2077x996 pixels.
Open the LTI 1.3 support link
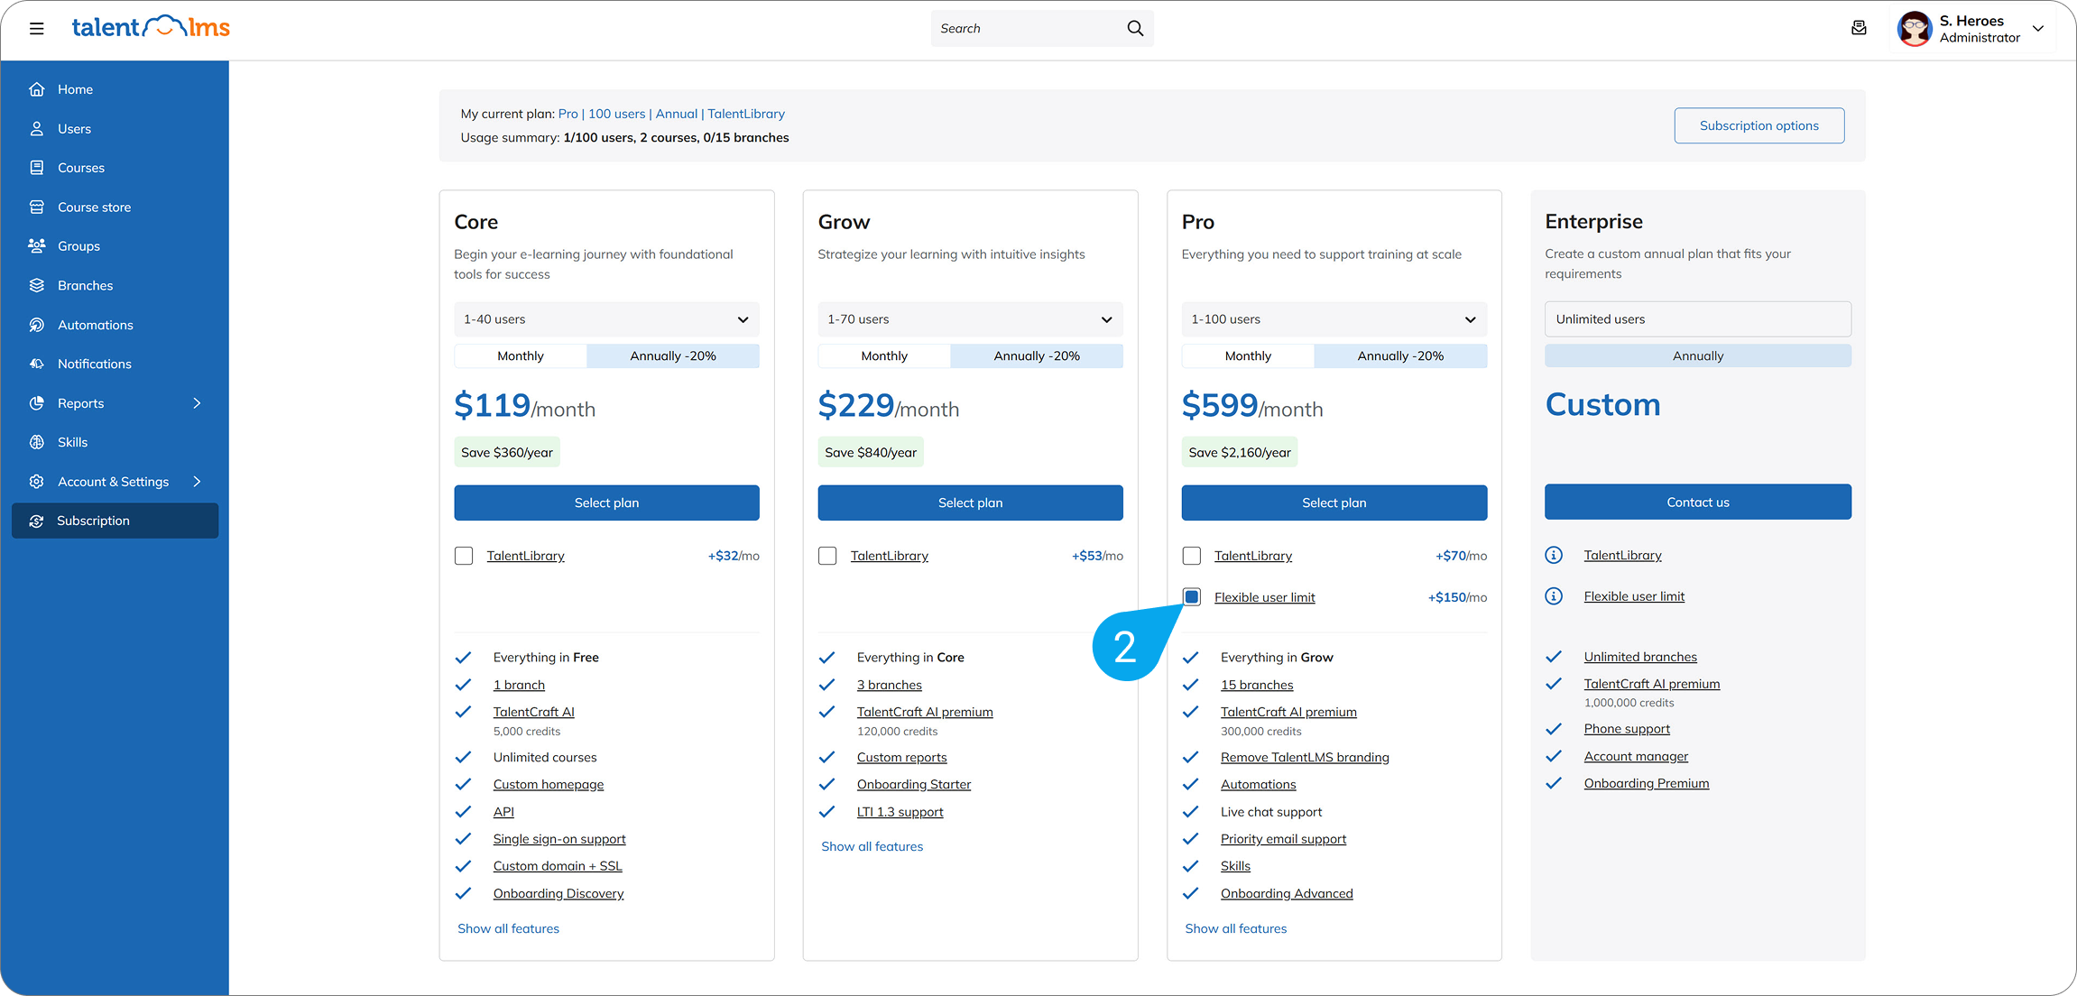pos(900,812)
